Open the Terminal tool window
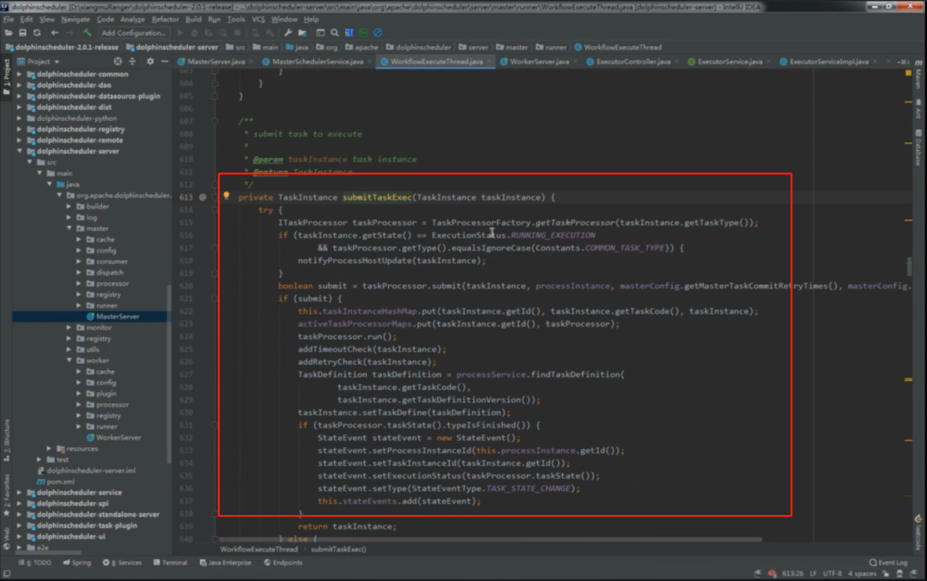Screen dimensions: 927x581 170,563
